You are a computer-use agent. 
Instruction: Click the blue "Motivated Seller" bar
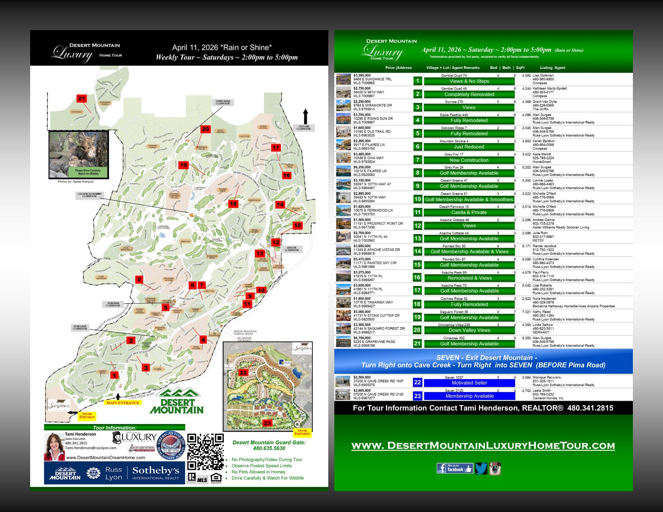click(x=469, y=383)
